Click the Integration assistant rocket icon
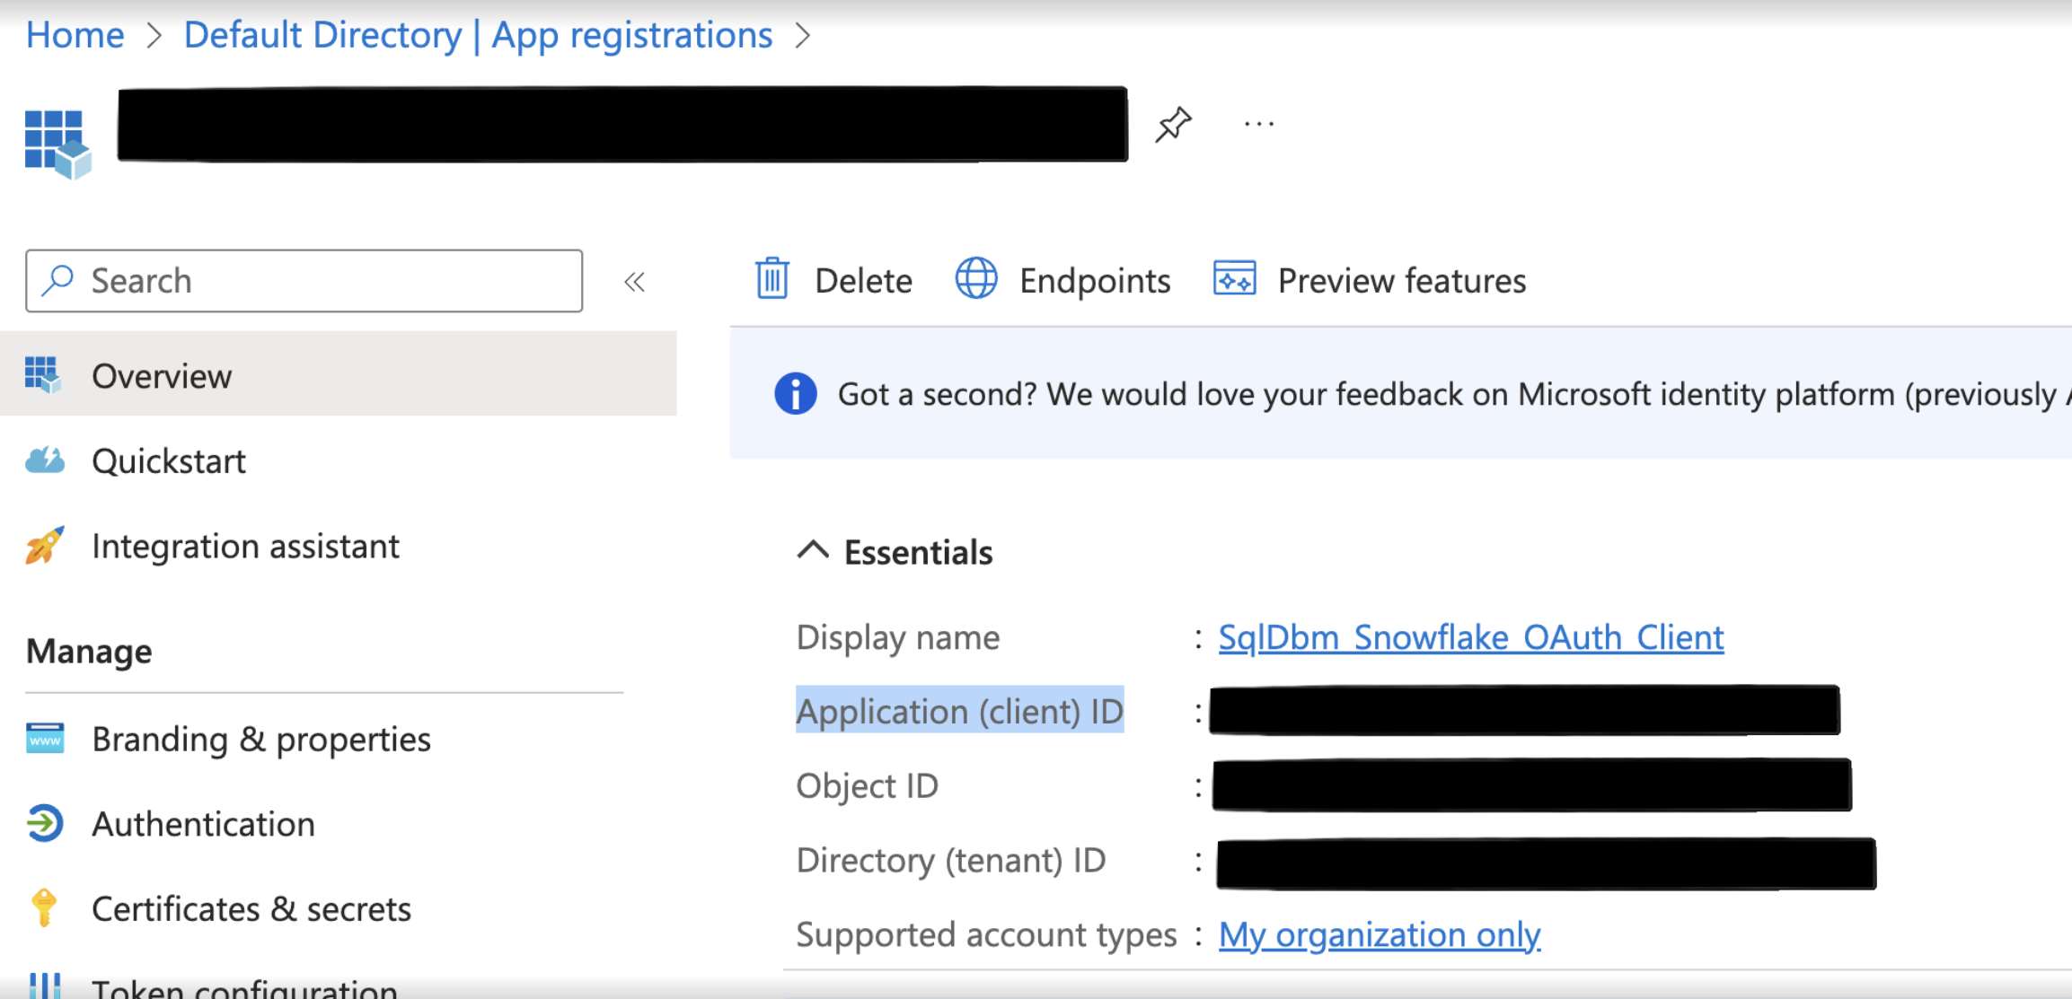 (44, 545)
